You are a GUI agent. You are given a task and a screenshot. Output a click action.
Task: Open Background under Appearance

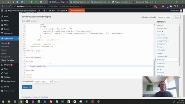(5, 57)
